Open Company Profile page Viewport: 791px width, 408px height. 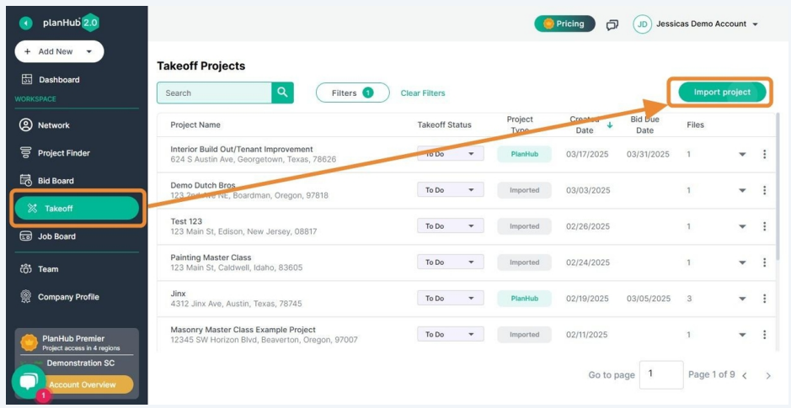(x=59, y=297)
